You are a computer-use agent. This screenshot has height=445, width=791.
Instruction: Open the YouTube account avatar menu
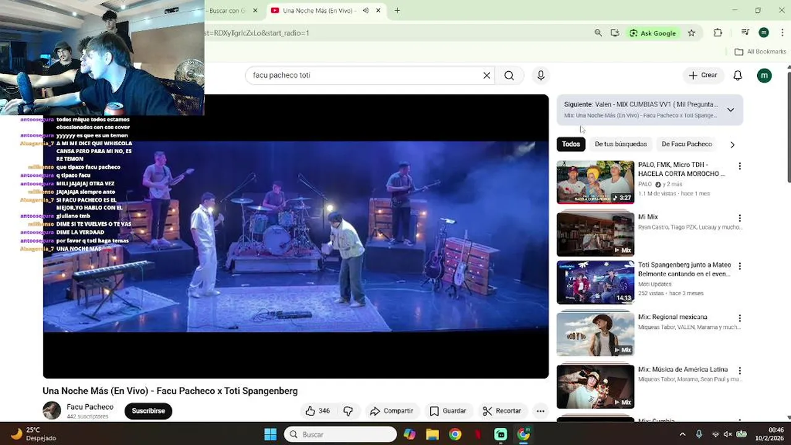tap(764, 75)
